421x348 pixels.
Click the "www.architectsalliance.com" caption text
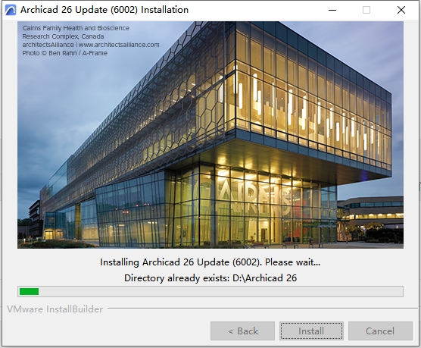tap(119, 45)
